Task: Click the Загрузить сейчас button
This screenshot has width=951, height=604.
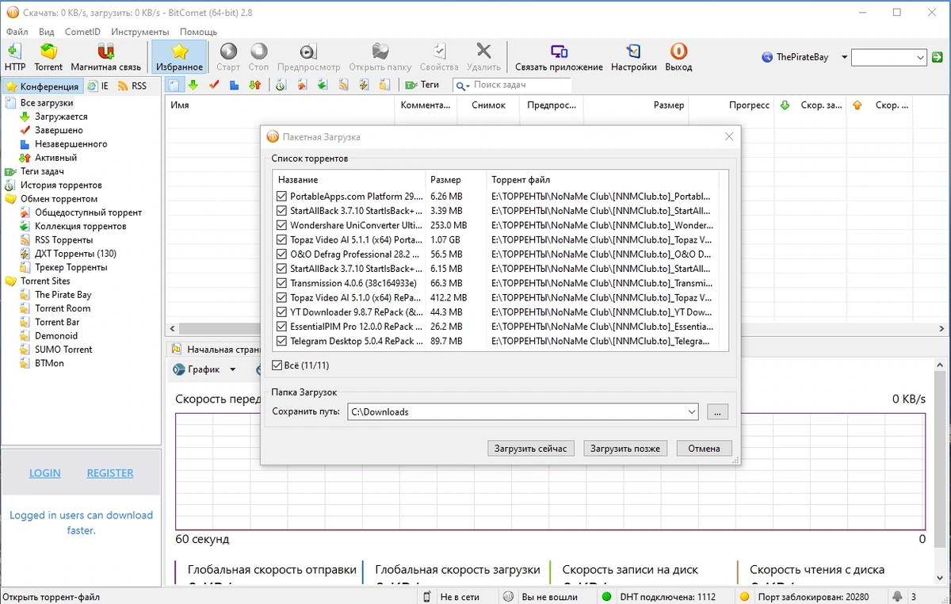Action: 531,449
